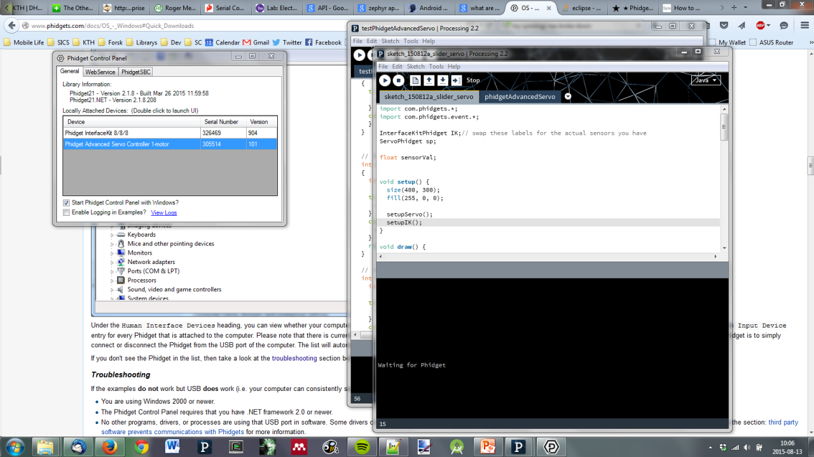814x457 pixels.
Task: Click the View Logs link
Action: (164, 213)
